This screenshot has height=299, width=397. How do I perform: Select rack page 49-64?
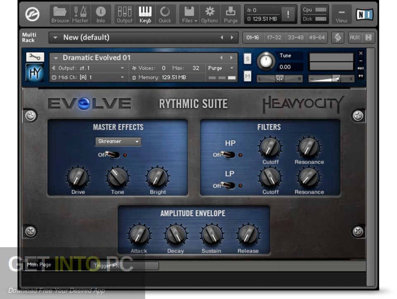click(x=317, y=38)
